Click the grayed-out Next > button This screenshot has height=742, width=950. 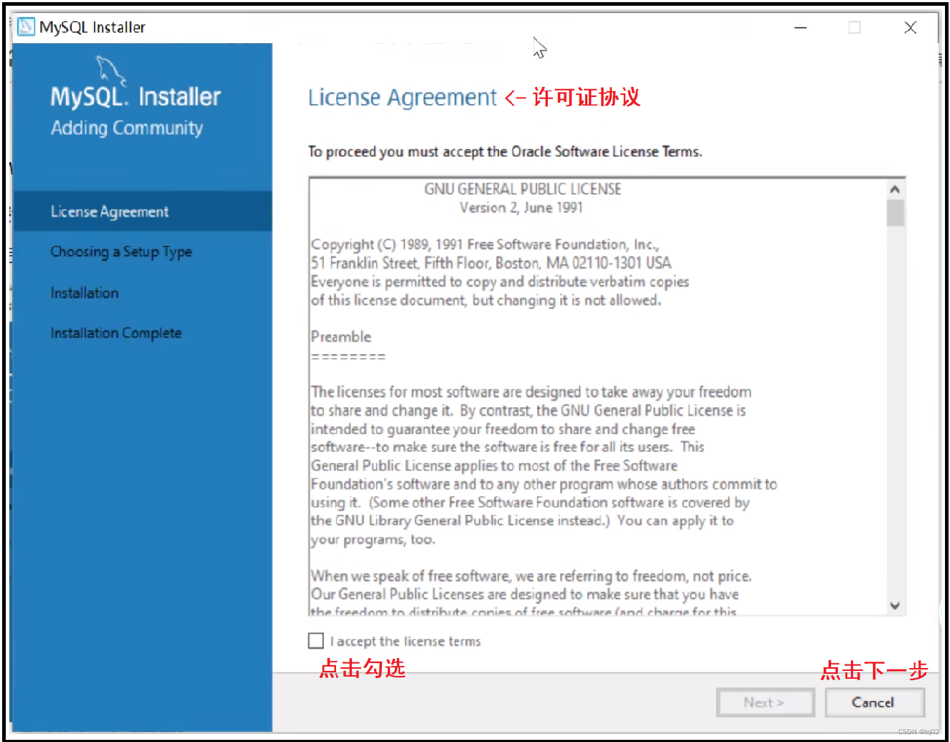(765, 702)
